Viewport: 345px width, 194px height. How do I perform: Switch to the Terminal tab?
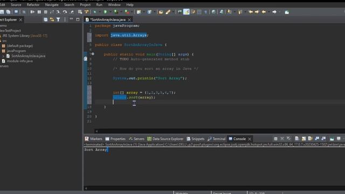(x=217, y=139)
